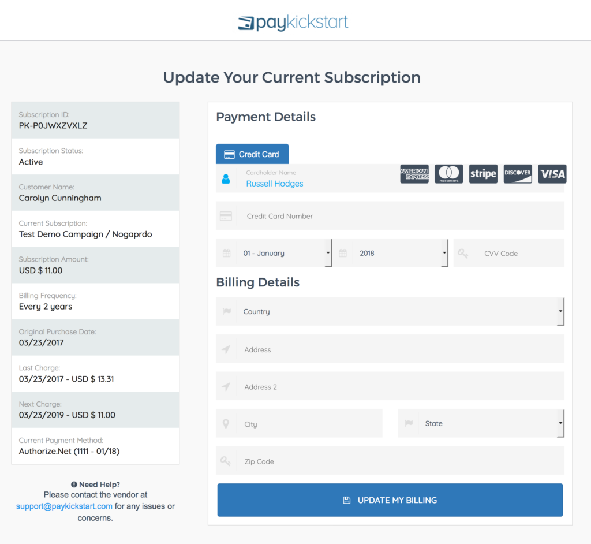Screen dimensions: 591x544
Task: Open the State dropdown
Action: (490, 423)
